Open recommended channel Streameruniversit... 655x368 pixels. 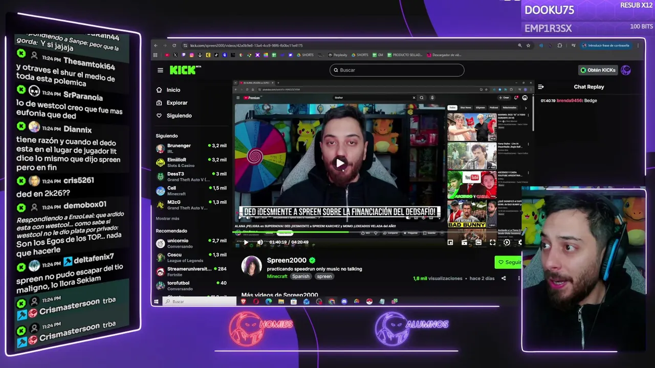click(x=191, y=271)
